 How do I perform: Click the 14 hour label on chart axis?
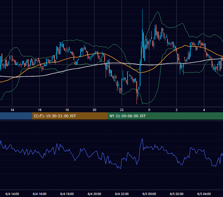(12, 110)
